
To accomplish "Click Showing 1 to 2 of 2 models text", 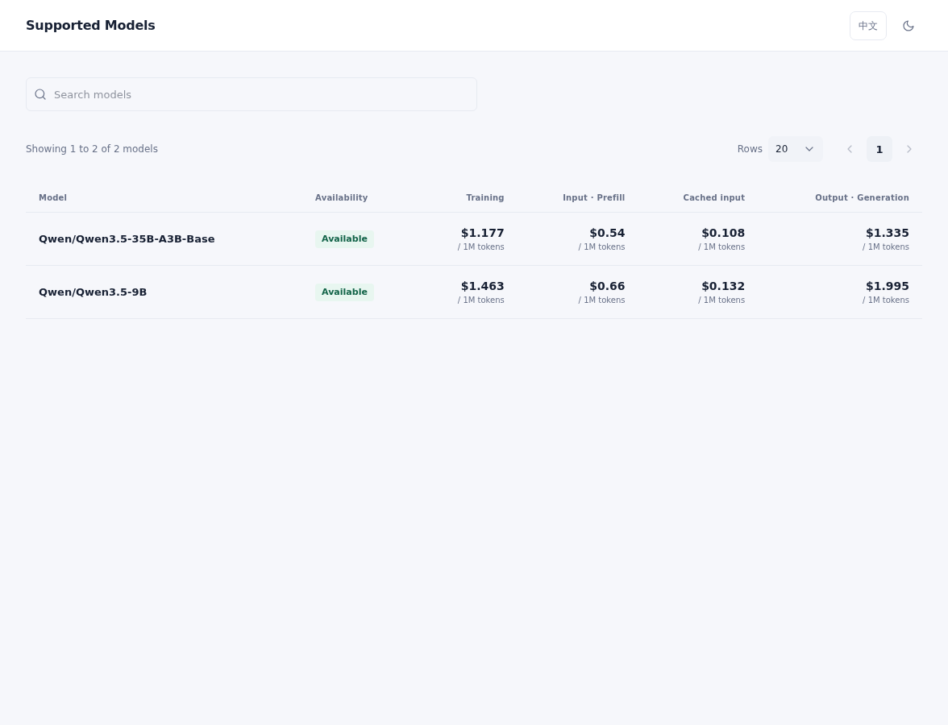I will pos(92,148).
